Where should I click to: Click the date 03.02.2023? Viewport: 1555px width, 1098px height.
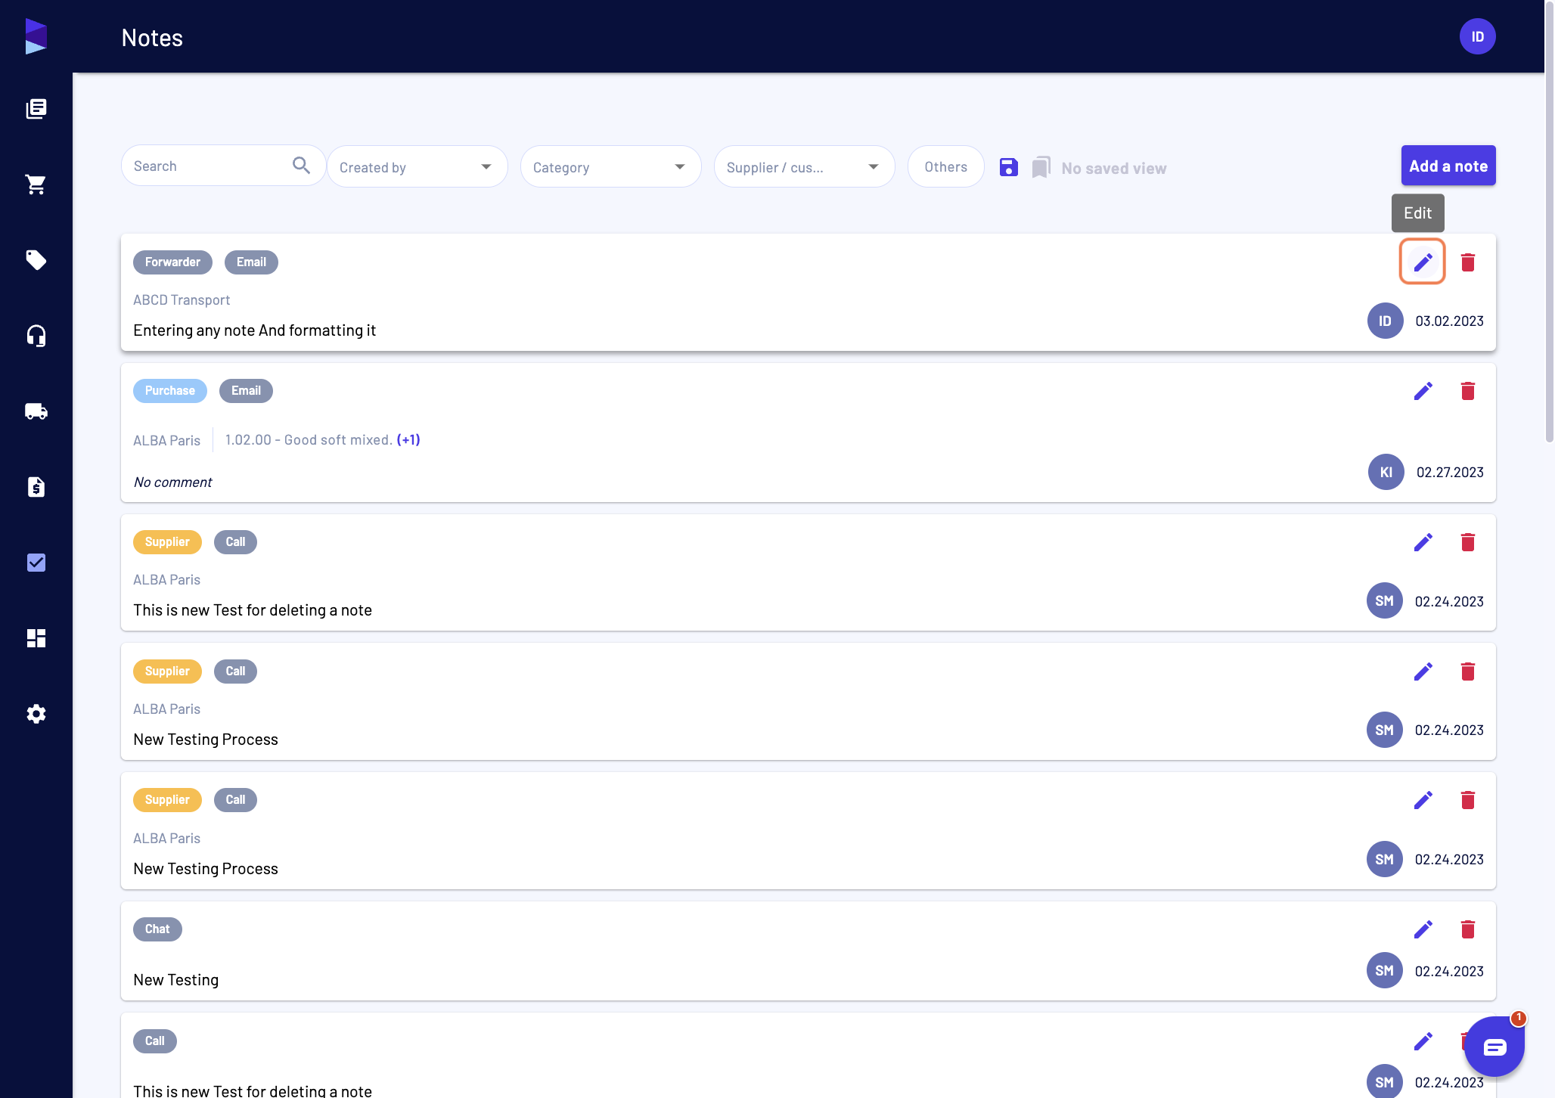1449,321
